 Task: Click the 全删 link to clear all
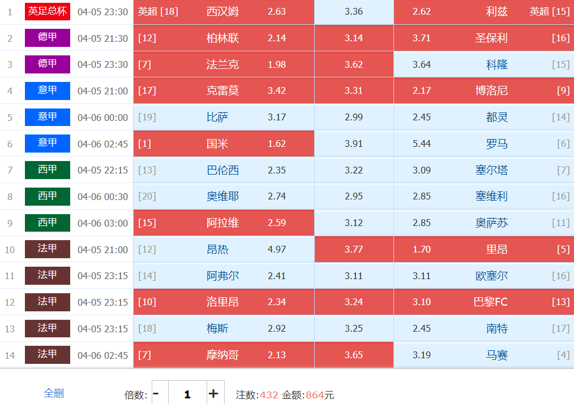(x=54, y=393)
